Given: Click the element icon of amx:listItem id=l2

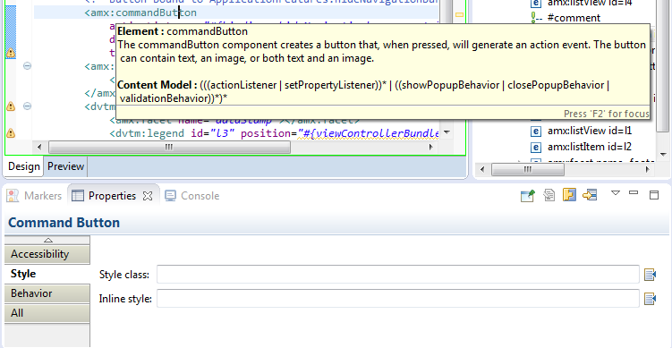Looking at the screenshot, I should 535,148.
